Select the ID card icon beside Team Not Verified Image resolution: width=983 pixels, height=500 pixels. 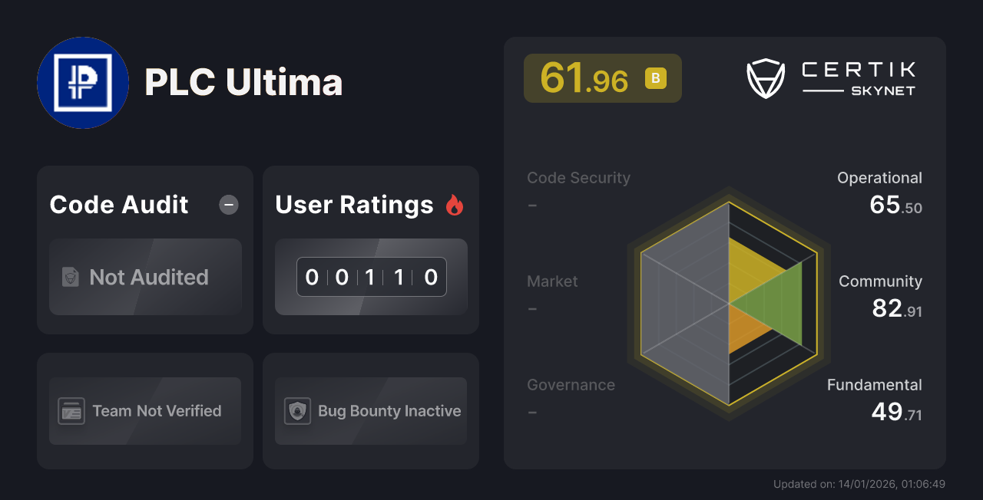pos(72,411)
